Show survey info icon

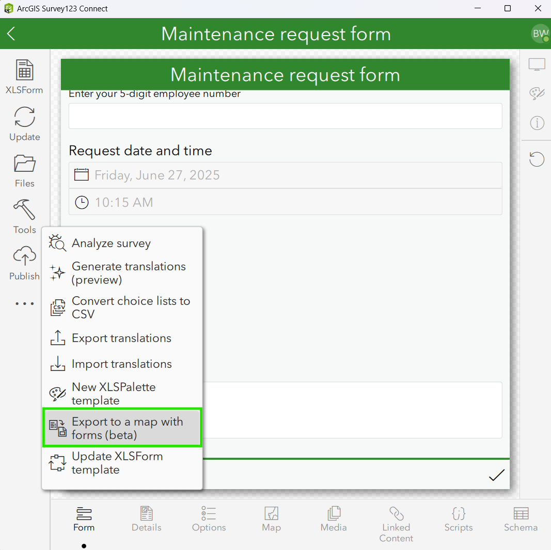pyautogui.click(x=537, y=123)
